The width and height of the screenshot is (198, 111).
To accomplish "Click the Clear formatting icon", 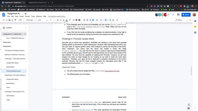I will (117, 20).
